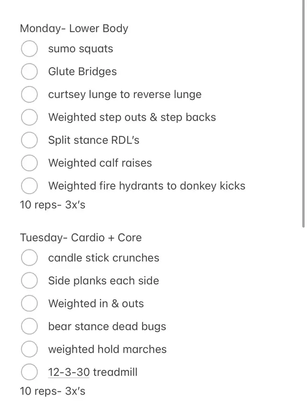
Task: Tap the underlined 12-3-30 link
Action: pyautogui.click(x=69, y=372)
